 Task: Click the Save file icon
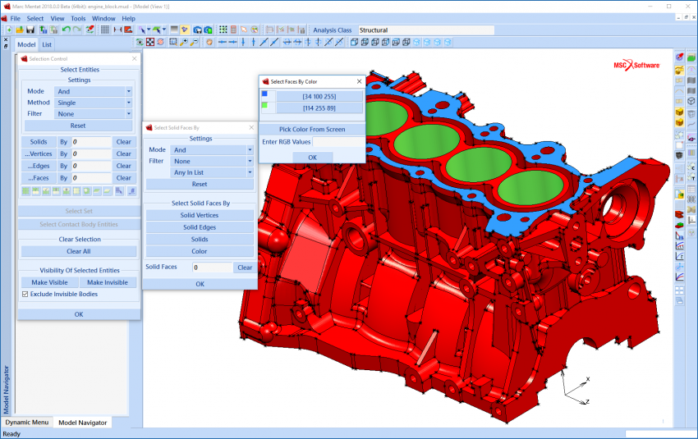(x=30, y=30)
